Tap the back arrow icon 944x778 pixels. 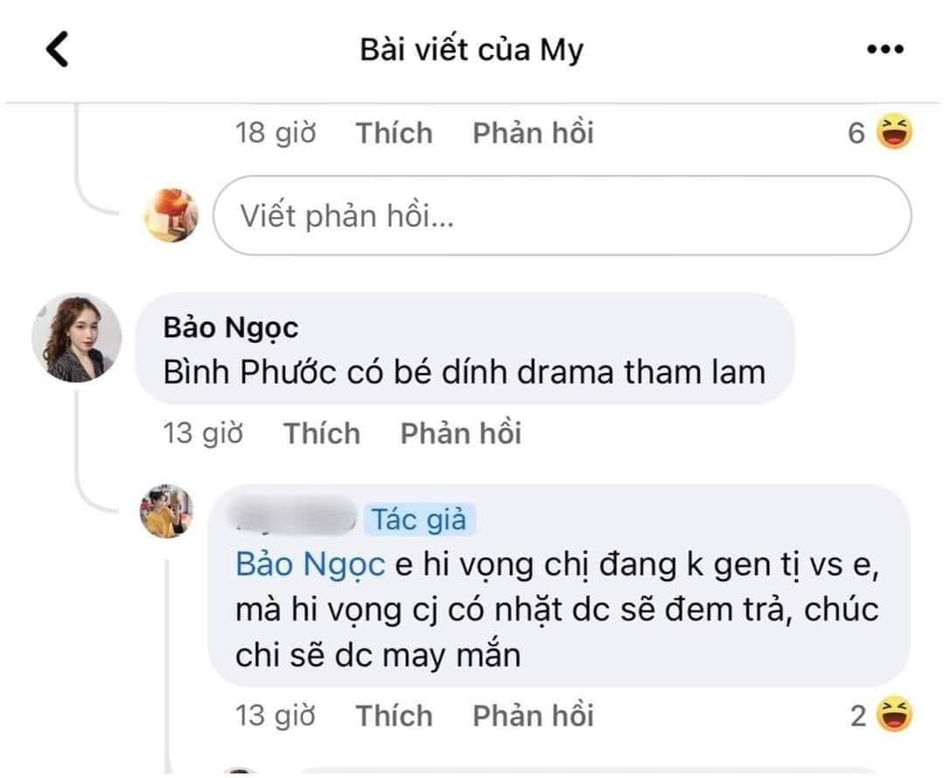(x=57, y=51)
